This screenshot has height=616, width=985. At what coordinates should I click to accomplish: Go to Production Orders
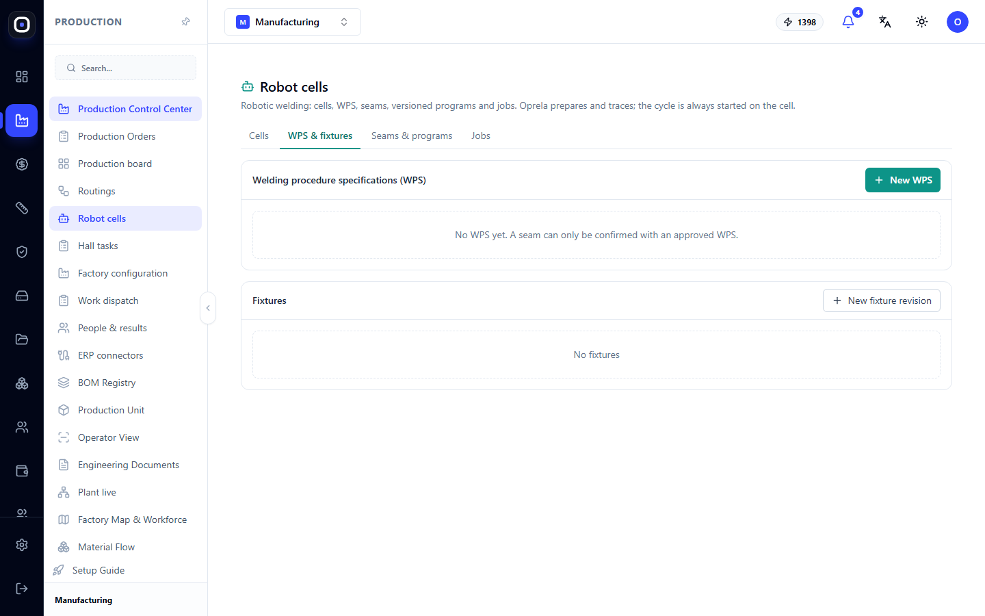[x=125, y=136]
